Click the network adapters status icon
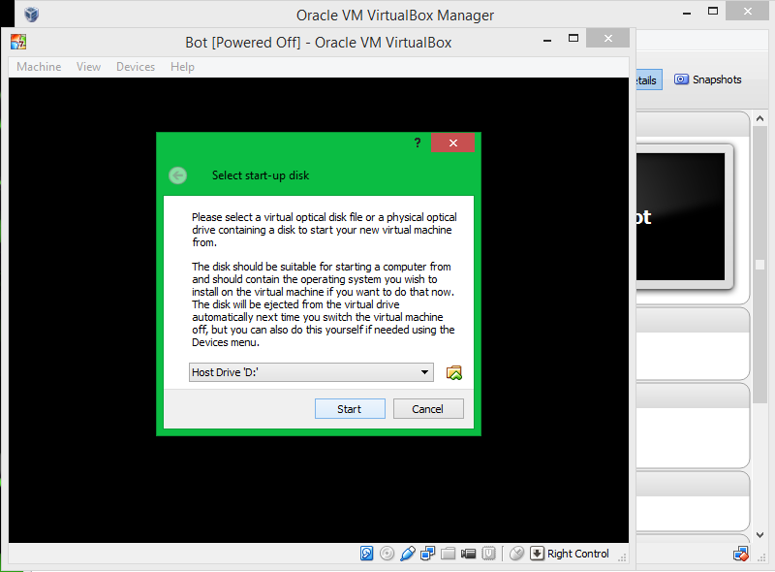 (427, 554)
